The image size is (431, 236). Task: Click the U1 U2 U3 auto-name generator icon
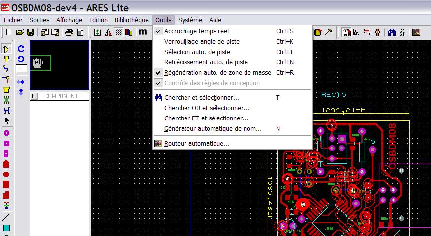(402, 32)
